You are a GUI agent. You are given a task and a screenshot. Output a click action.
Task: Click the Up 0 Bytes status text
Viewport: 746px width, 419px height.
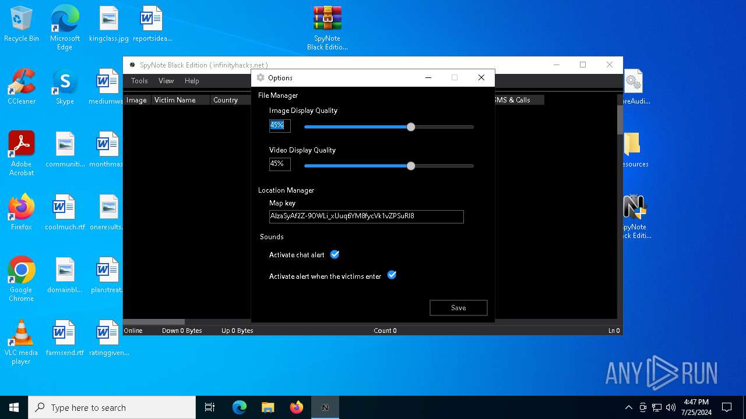(x=237, y=331)
